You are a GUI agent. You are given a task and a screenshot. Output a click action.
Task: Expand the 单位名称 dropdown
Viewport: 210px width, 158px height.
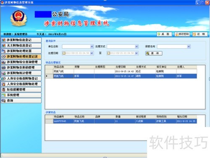click(x=92, y=47)
